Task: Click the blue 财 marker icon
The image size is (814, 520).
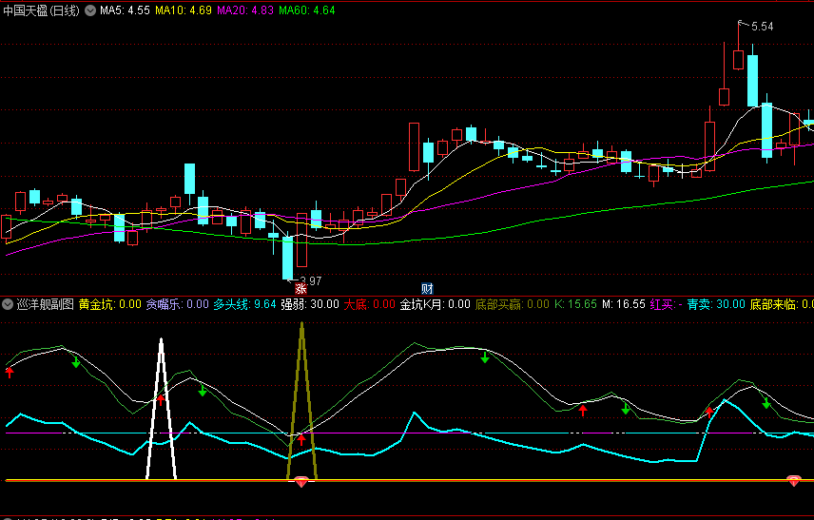Action: 428,288
